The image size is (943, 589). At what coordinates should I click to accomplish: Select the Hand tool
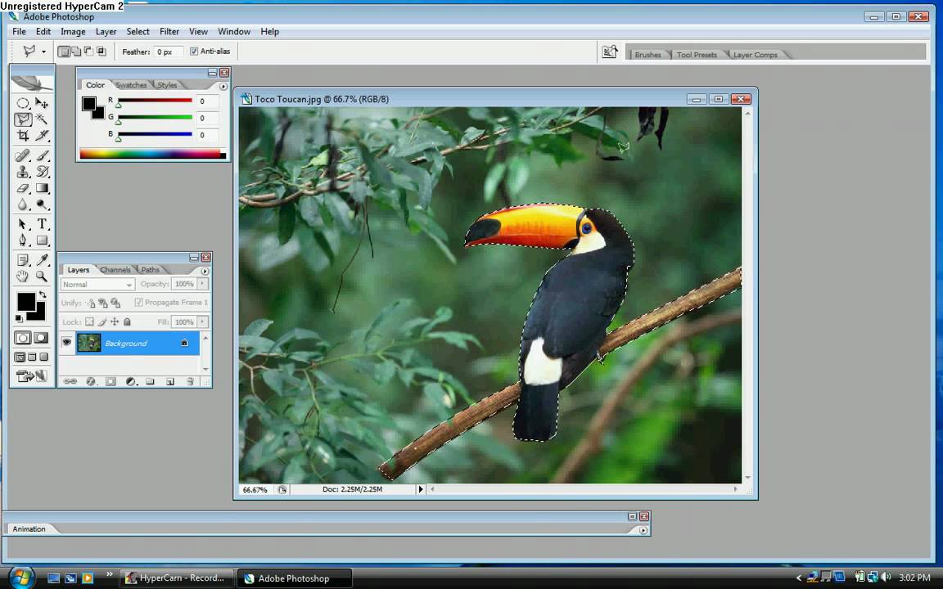[x=22, y=277]
